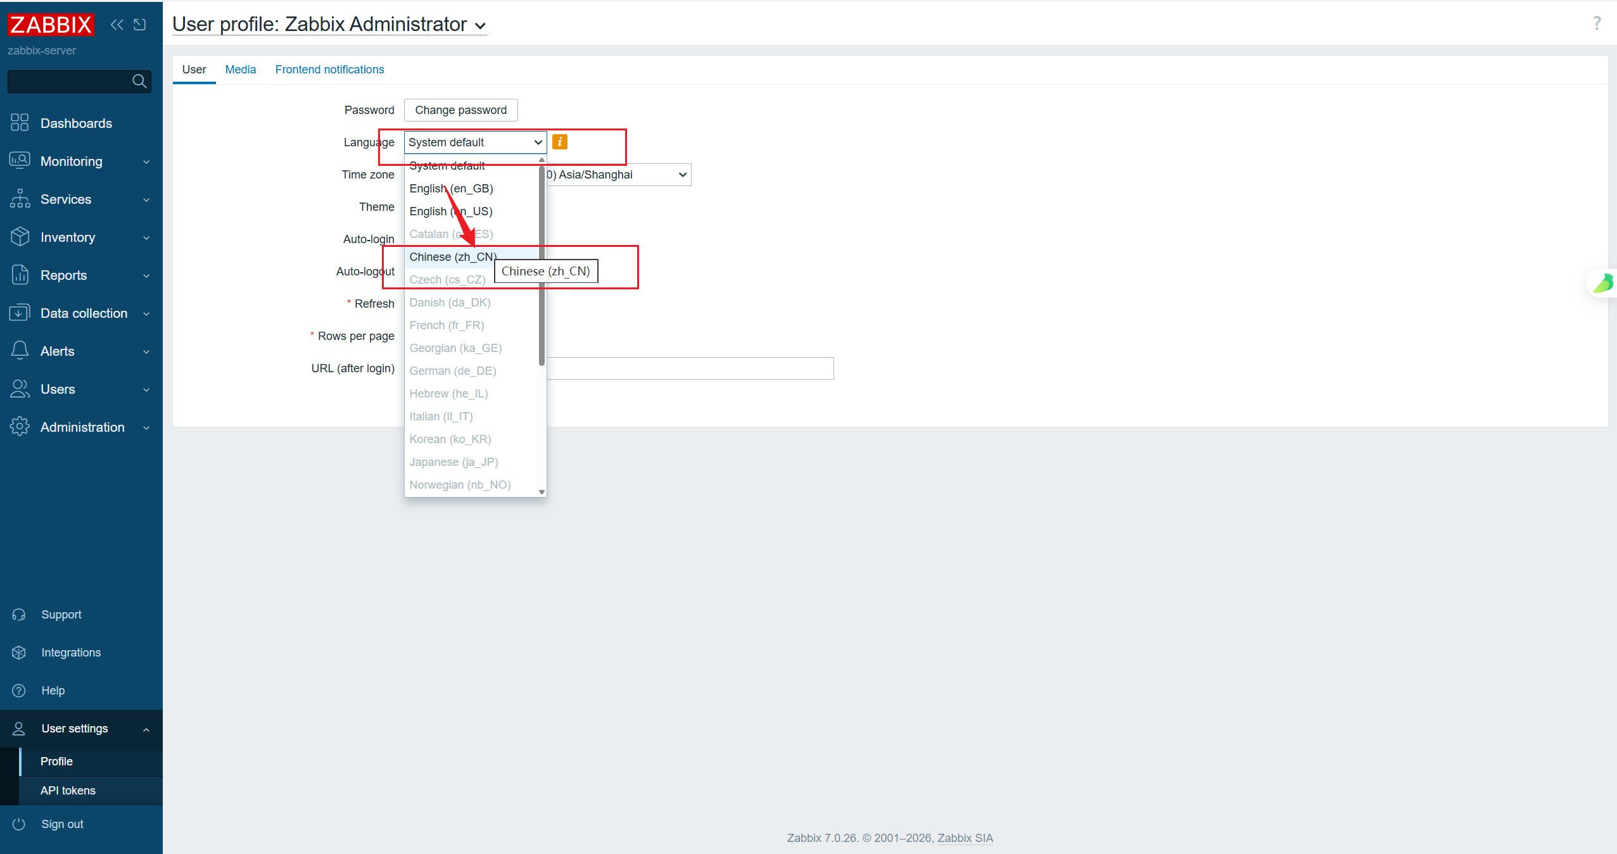Click the Administration gear icon

coord(20,427)
